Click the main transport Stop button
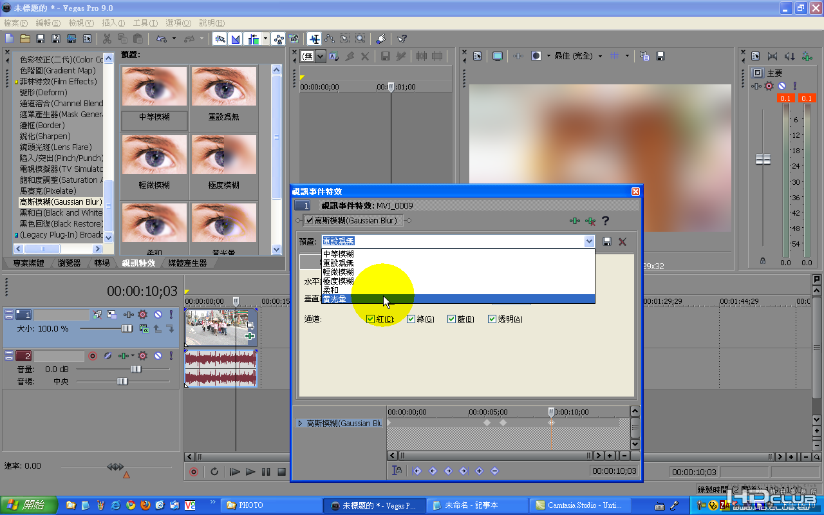The height and width of the screenshot is (515, 824). point(281,472)
